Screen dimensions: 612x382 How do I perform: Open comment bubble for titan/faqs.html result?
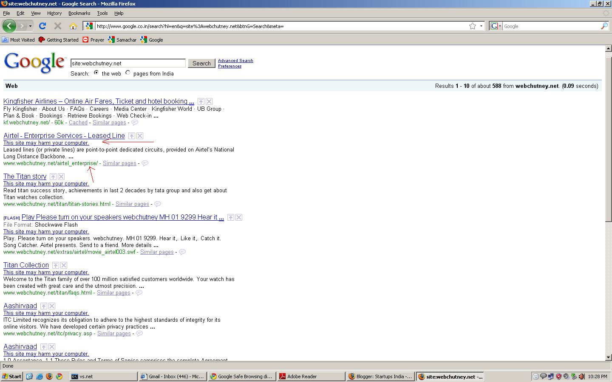click(139, 293)
